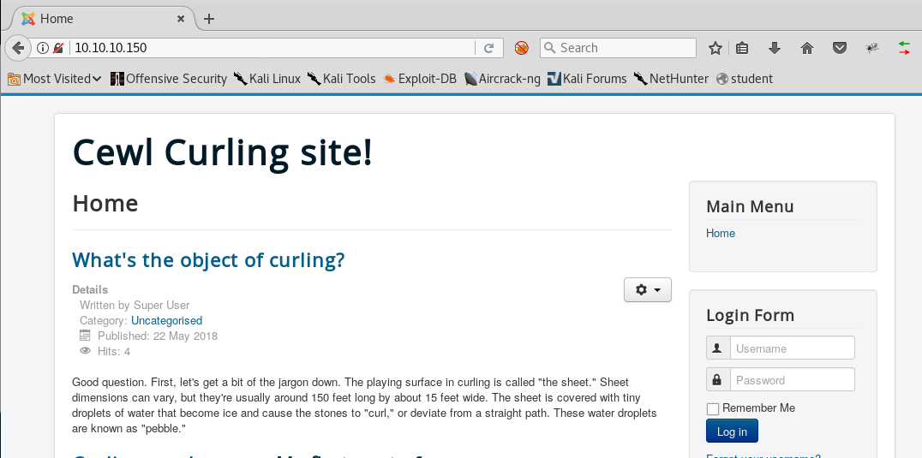Select the Home browser tab
922x458 pixels.
[94, 19]
